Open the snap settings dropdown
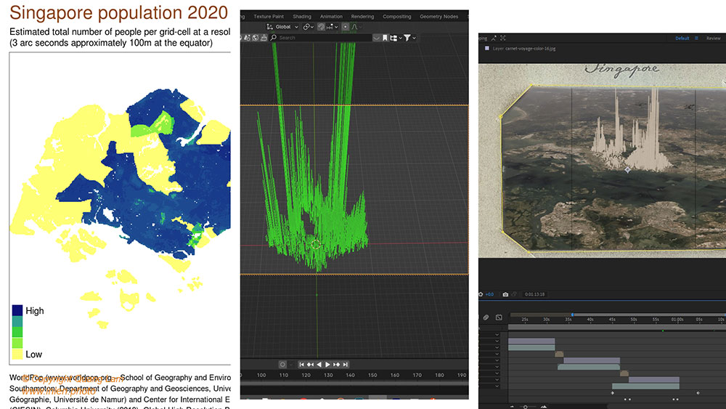726x409 pixels. 333,27
